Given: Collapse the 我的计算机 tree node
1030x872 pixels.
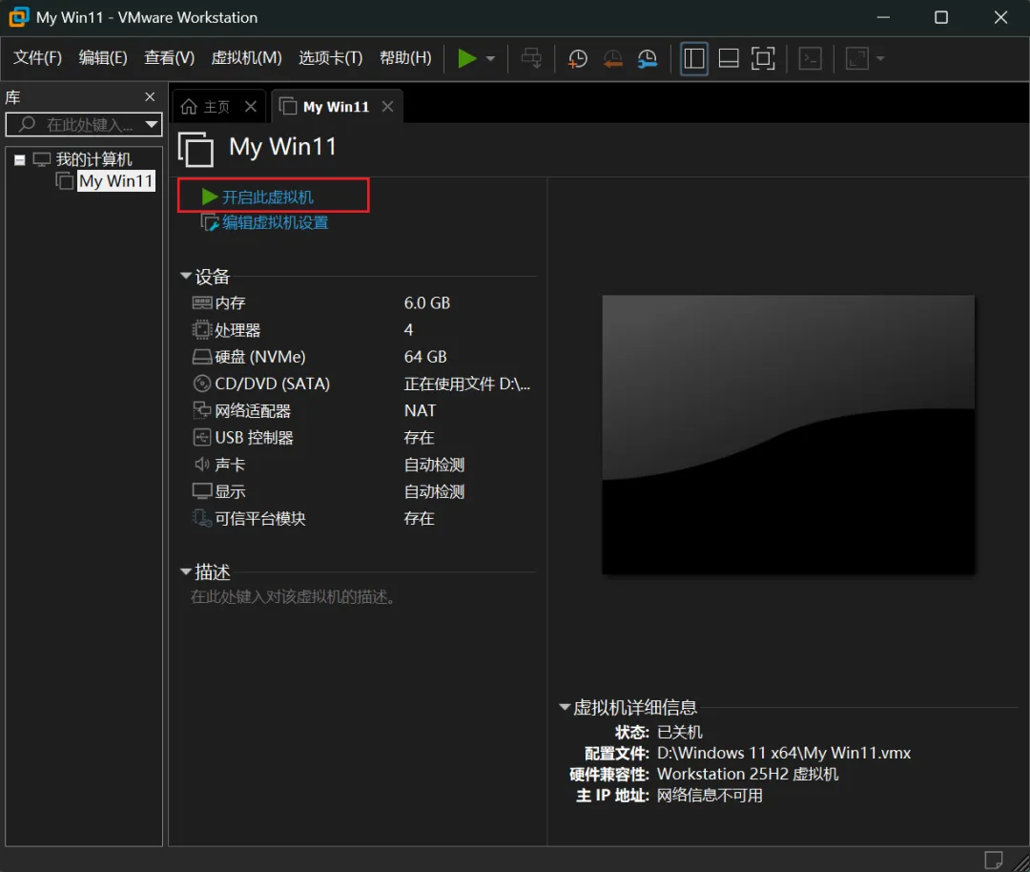Looking at the screenshot, I should [20, 159].
